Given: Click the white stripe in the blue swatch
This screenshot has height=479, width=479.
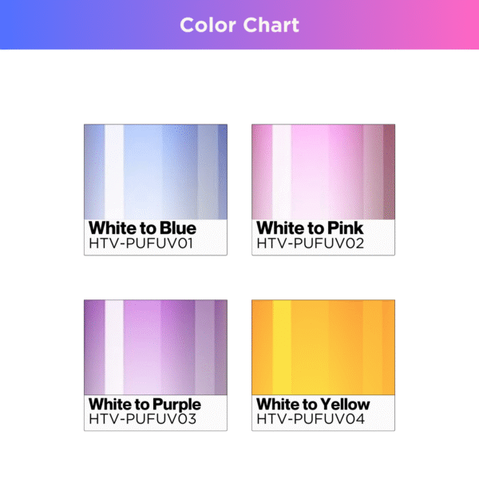Looking at the screenshot, I should pyautogui.click(x=114, y=171).
